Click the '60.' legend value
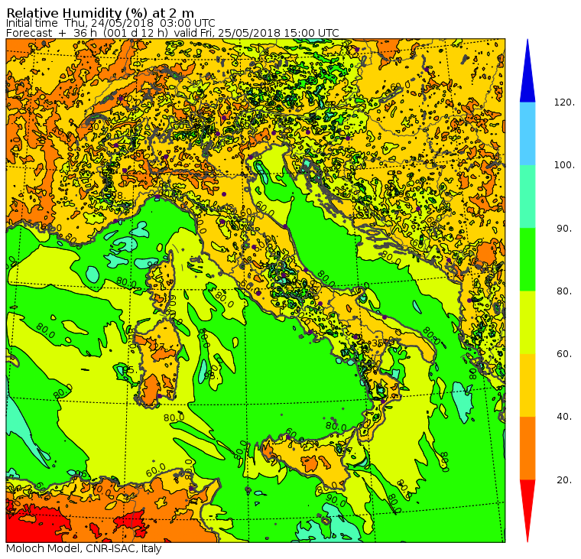The height and width of the screenshot is (559, 581). [x=566, y=354]
